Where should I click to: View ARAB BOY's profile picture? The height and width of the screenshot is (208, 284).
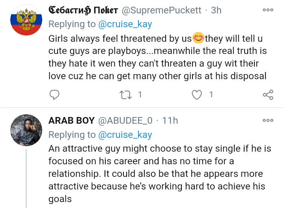(26, 130)
